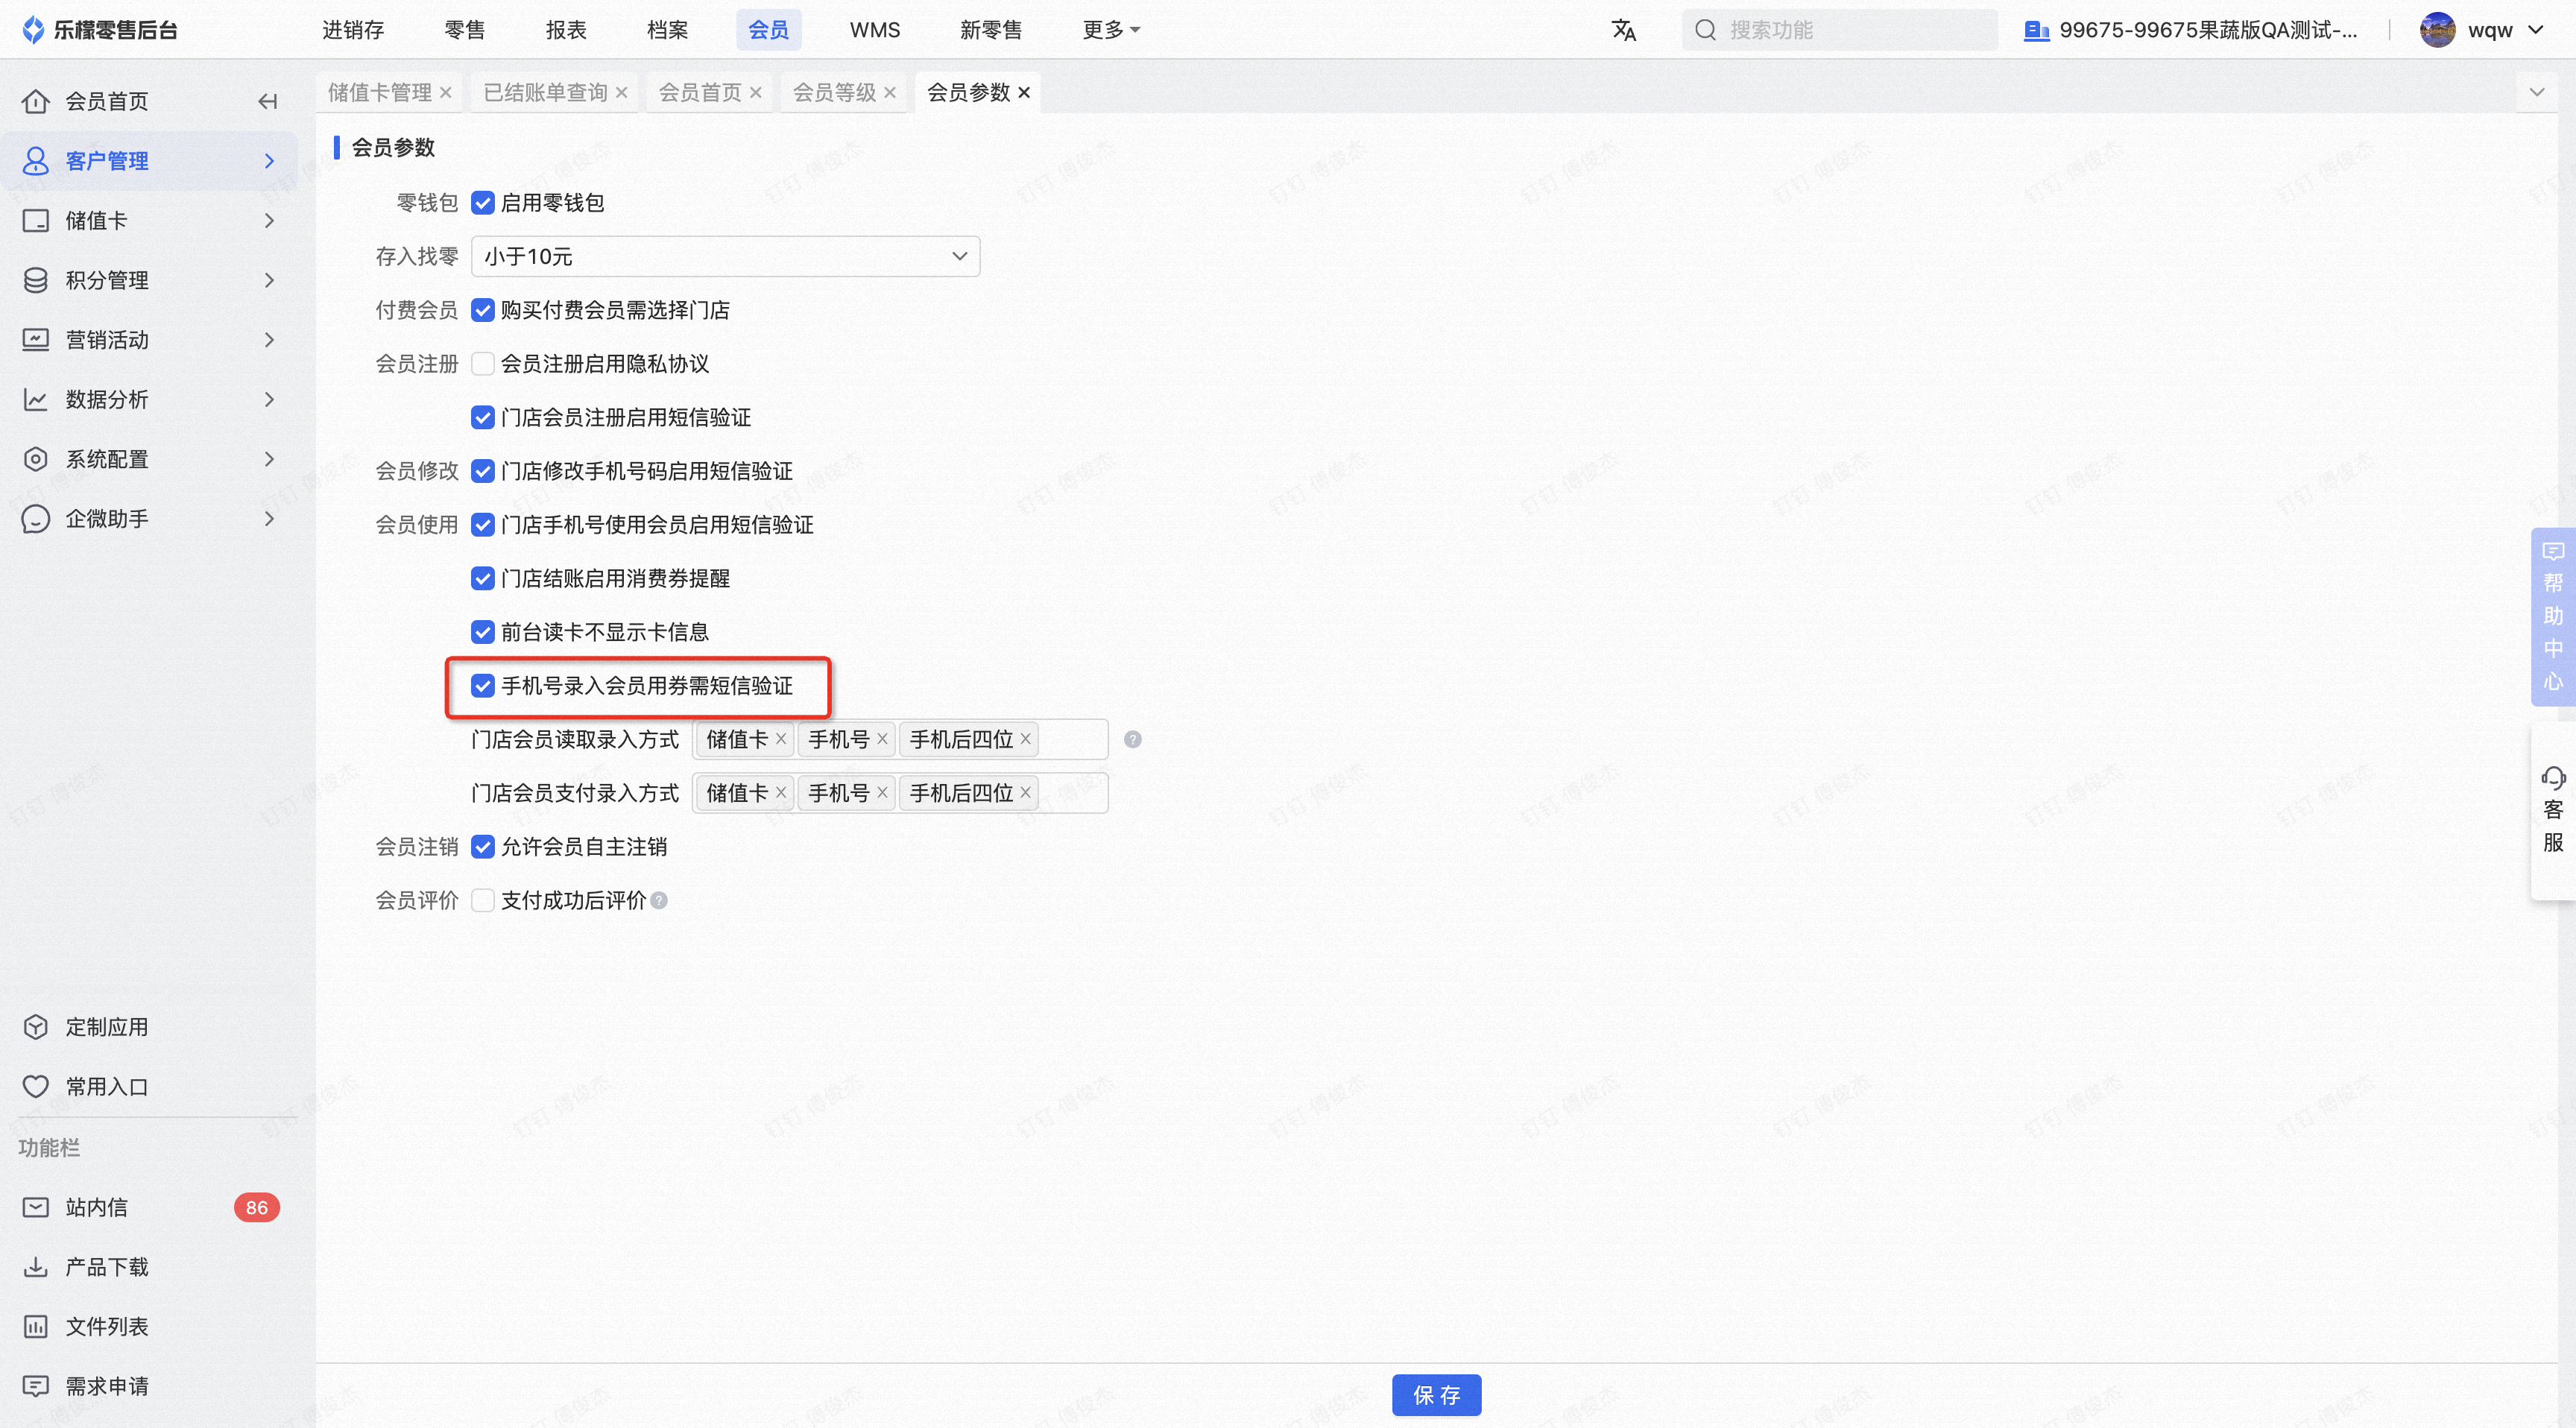2576x1428 pixels.
Task: Remove 手机后四位 tag from 支付录入方式
Action: coord(1025,793)
